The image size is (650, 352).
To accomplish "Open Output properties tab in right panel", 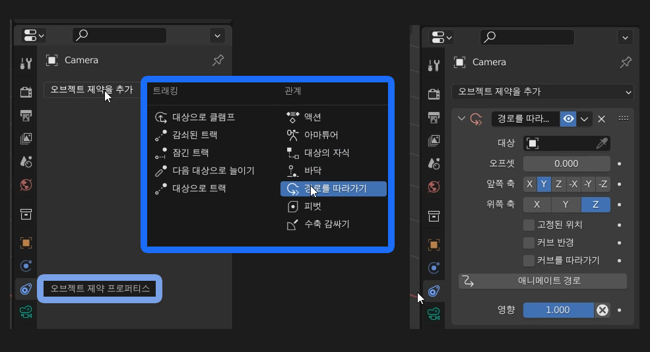I will pos(434,117).
